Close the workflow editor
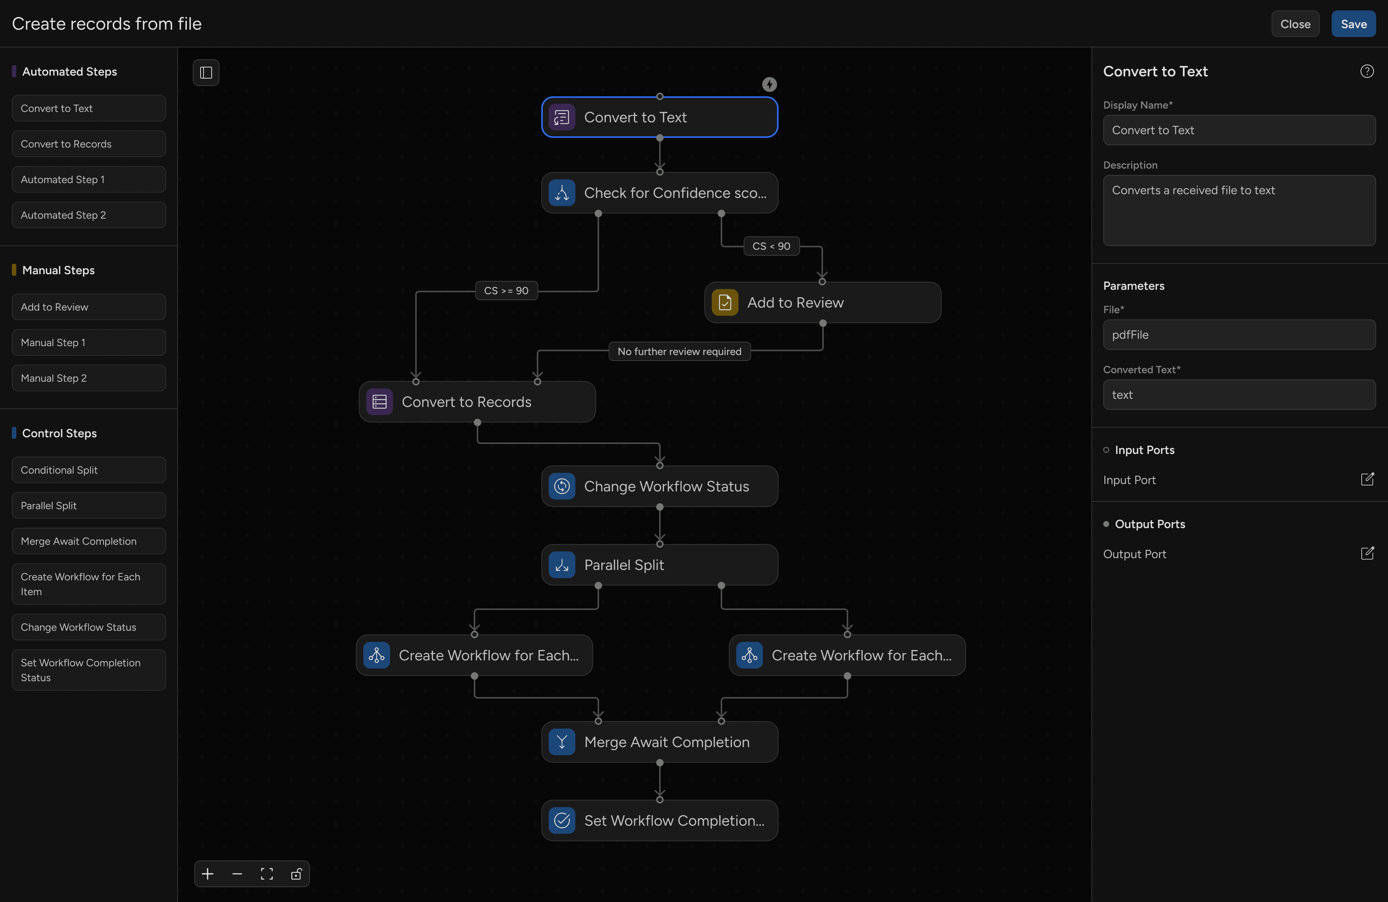Image resolution: width=1388 pixels, height=902 pixels. click(x=1295, y=24)
